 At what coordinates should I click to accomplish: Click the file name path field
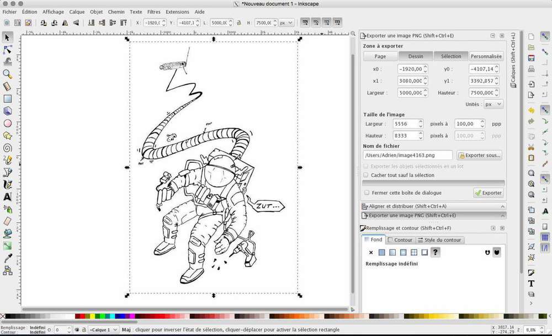pos(408,155)
